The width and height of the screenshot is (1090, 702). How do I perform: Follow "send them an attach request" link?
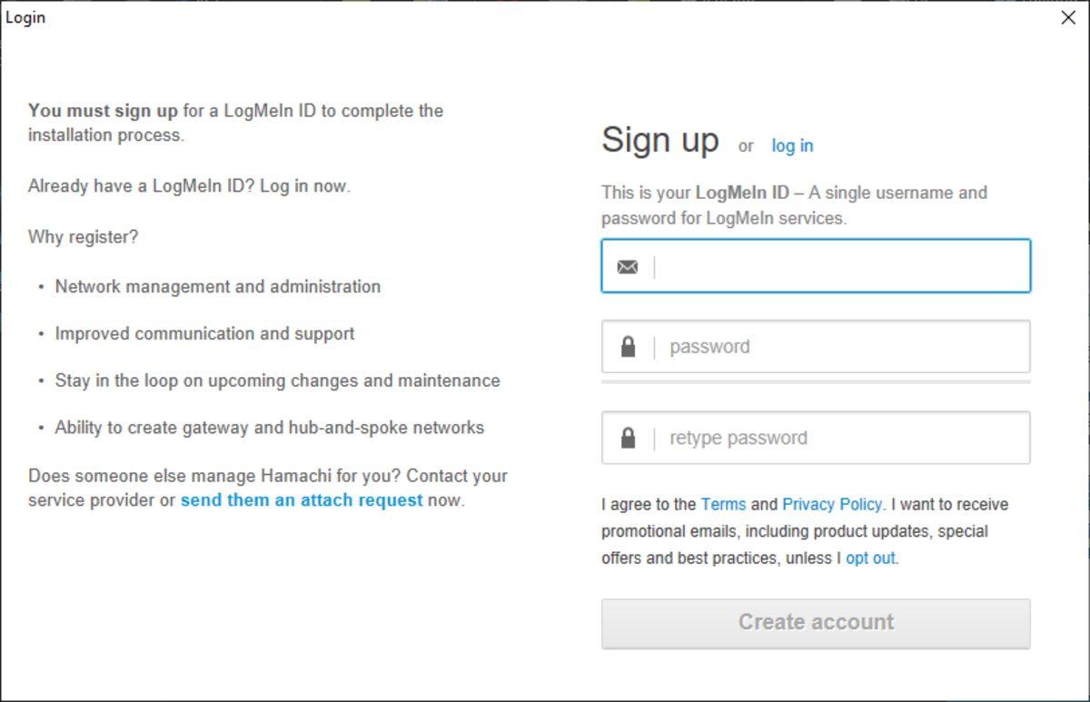(x=302, y=500)
